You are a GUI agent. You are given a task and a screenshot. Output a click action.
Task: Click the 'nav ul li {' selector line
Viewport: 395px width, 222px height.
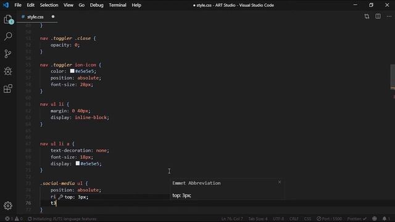54,104
